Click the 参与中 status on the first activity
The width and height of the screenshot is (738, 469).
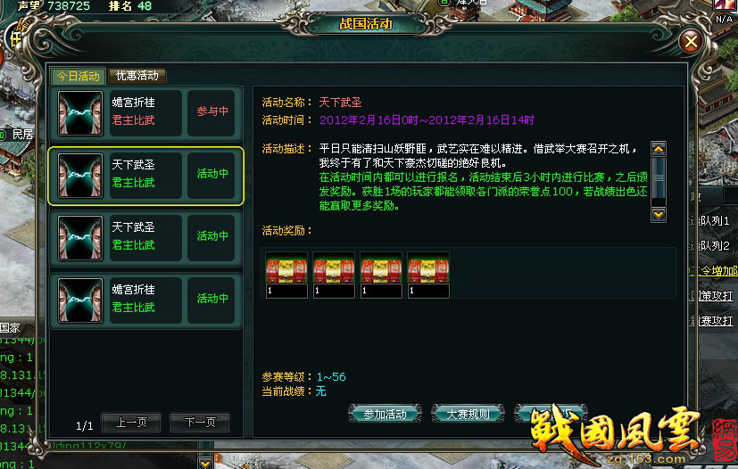click(212, 111)
